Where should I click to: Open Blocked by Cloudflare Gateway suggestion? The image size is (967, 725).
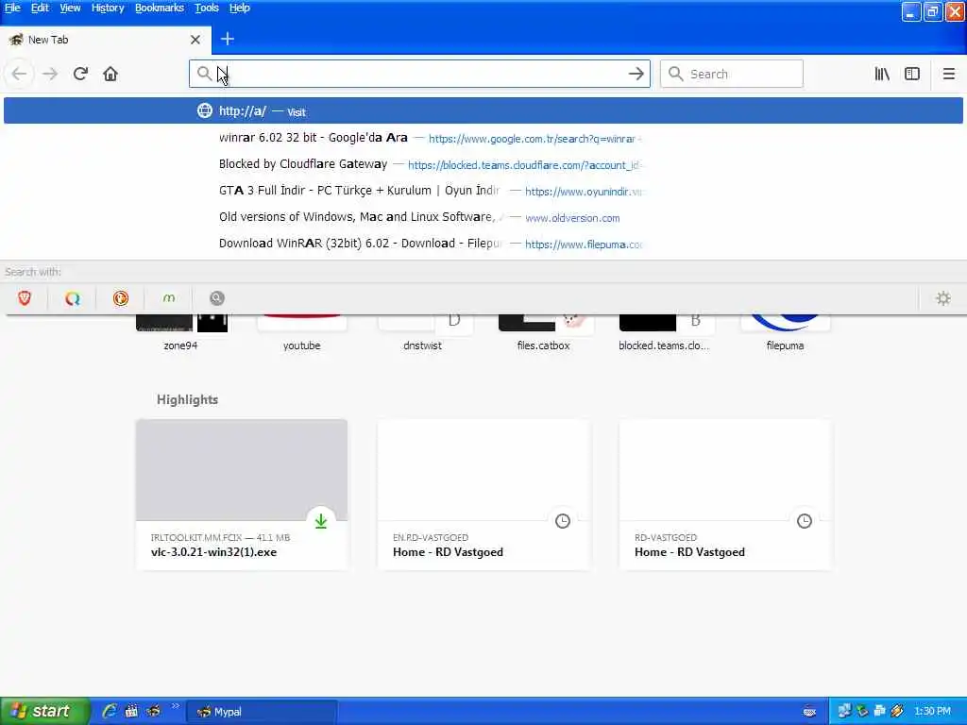point(483,164)
